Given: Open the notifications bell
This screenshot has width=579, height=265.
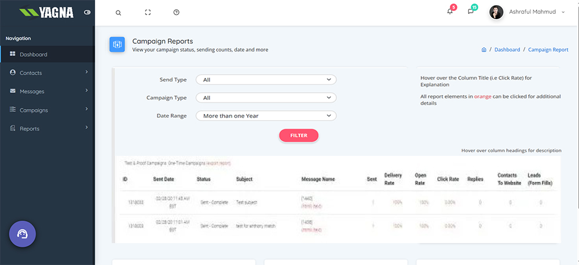Looking at the screenshot, I should tap(450, 12).
